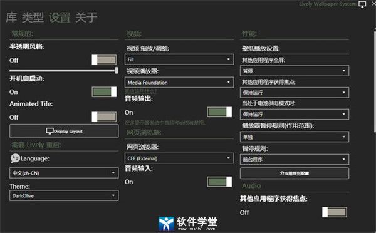Viewport: 376px width, 233px height.
Task: Click the 壁纸播放设置 label
Action: click(261, 48)
